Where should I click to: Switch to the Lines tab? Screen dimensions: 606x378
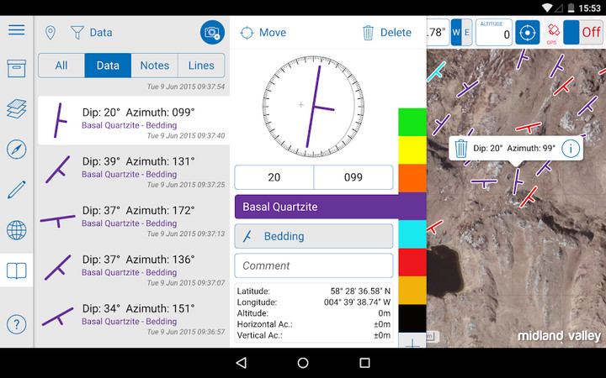tap(201, 66)
